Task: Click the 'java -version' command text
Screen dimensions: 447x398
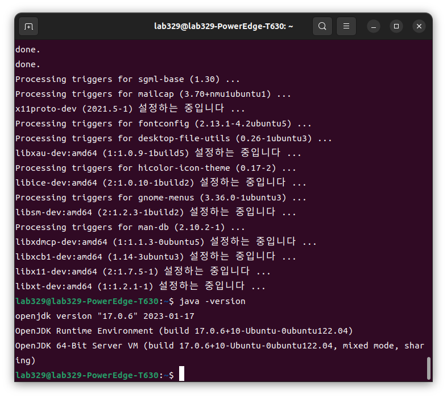Action: click(212, 301)
